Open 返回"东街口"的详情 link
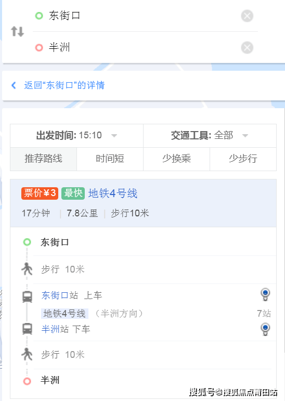Screen dimensions: 285x401 coord(64,85)
